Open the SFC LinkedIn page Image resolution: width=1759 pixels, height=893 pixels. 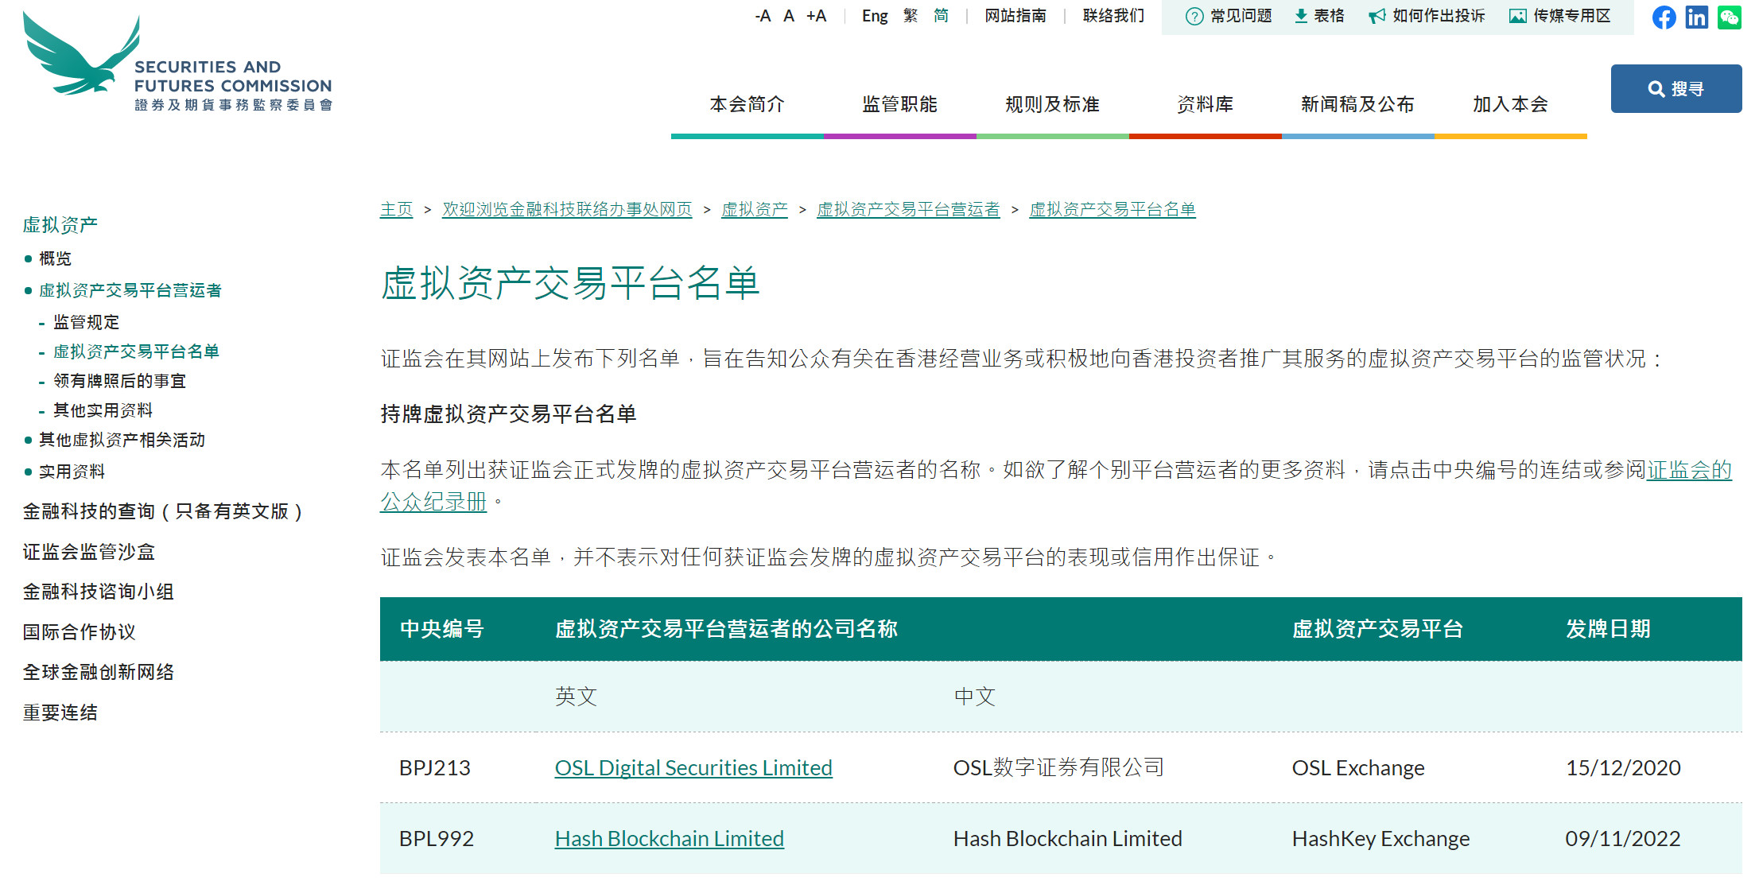pyautogui.click(x=1696, y=17)
